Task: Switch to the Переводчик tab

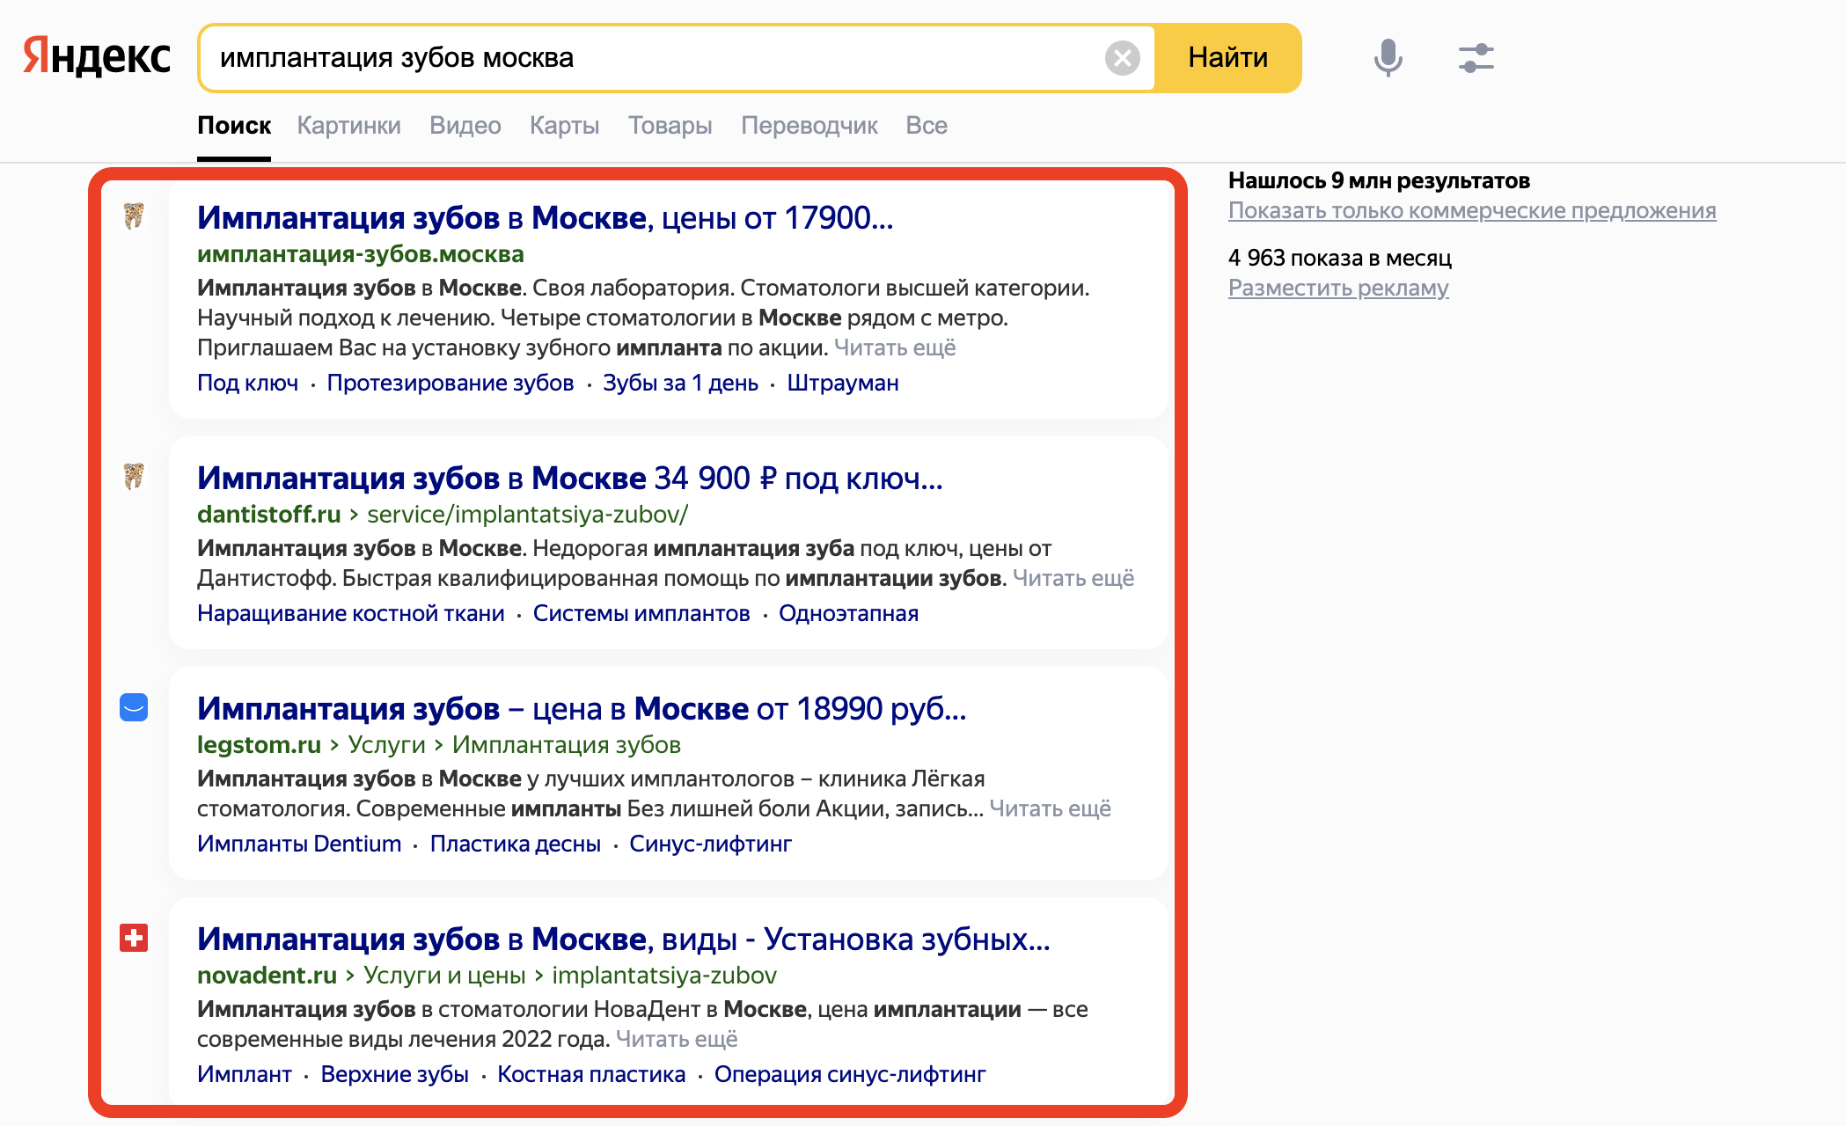Action: coord(809,126)
